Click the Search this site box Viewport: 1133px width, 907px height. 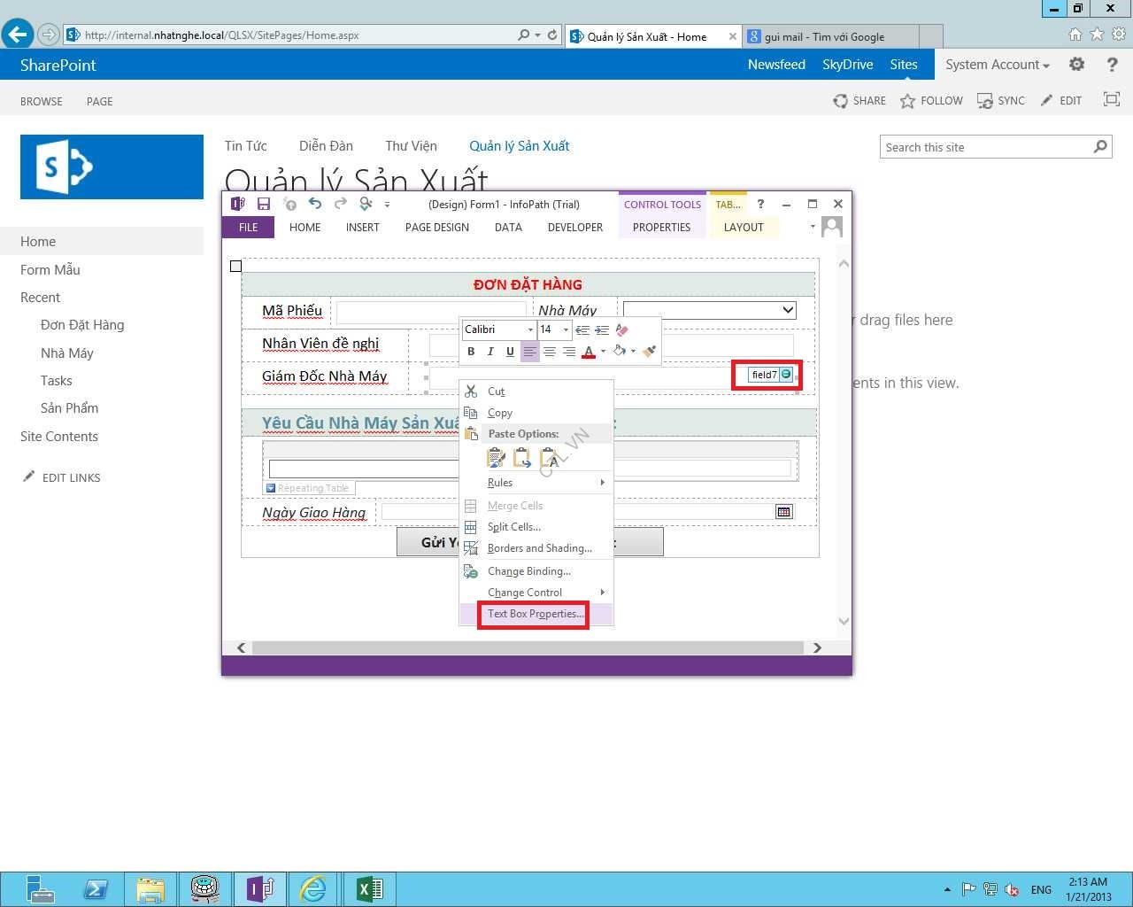(x=986, y=147)
